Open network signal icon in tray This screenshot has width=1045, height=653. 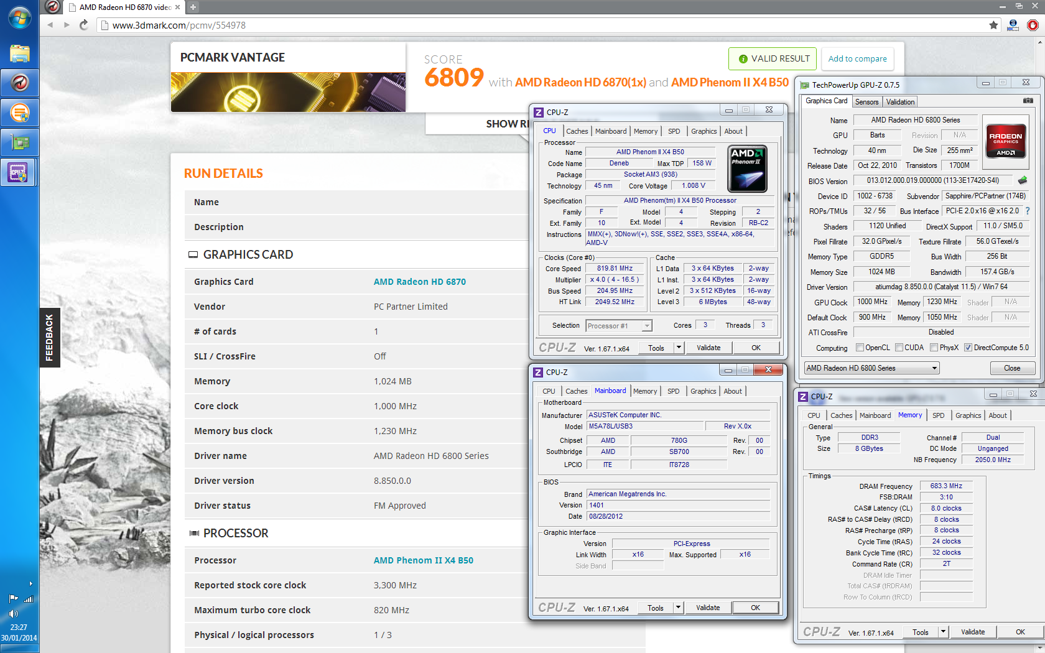29,599
